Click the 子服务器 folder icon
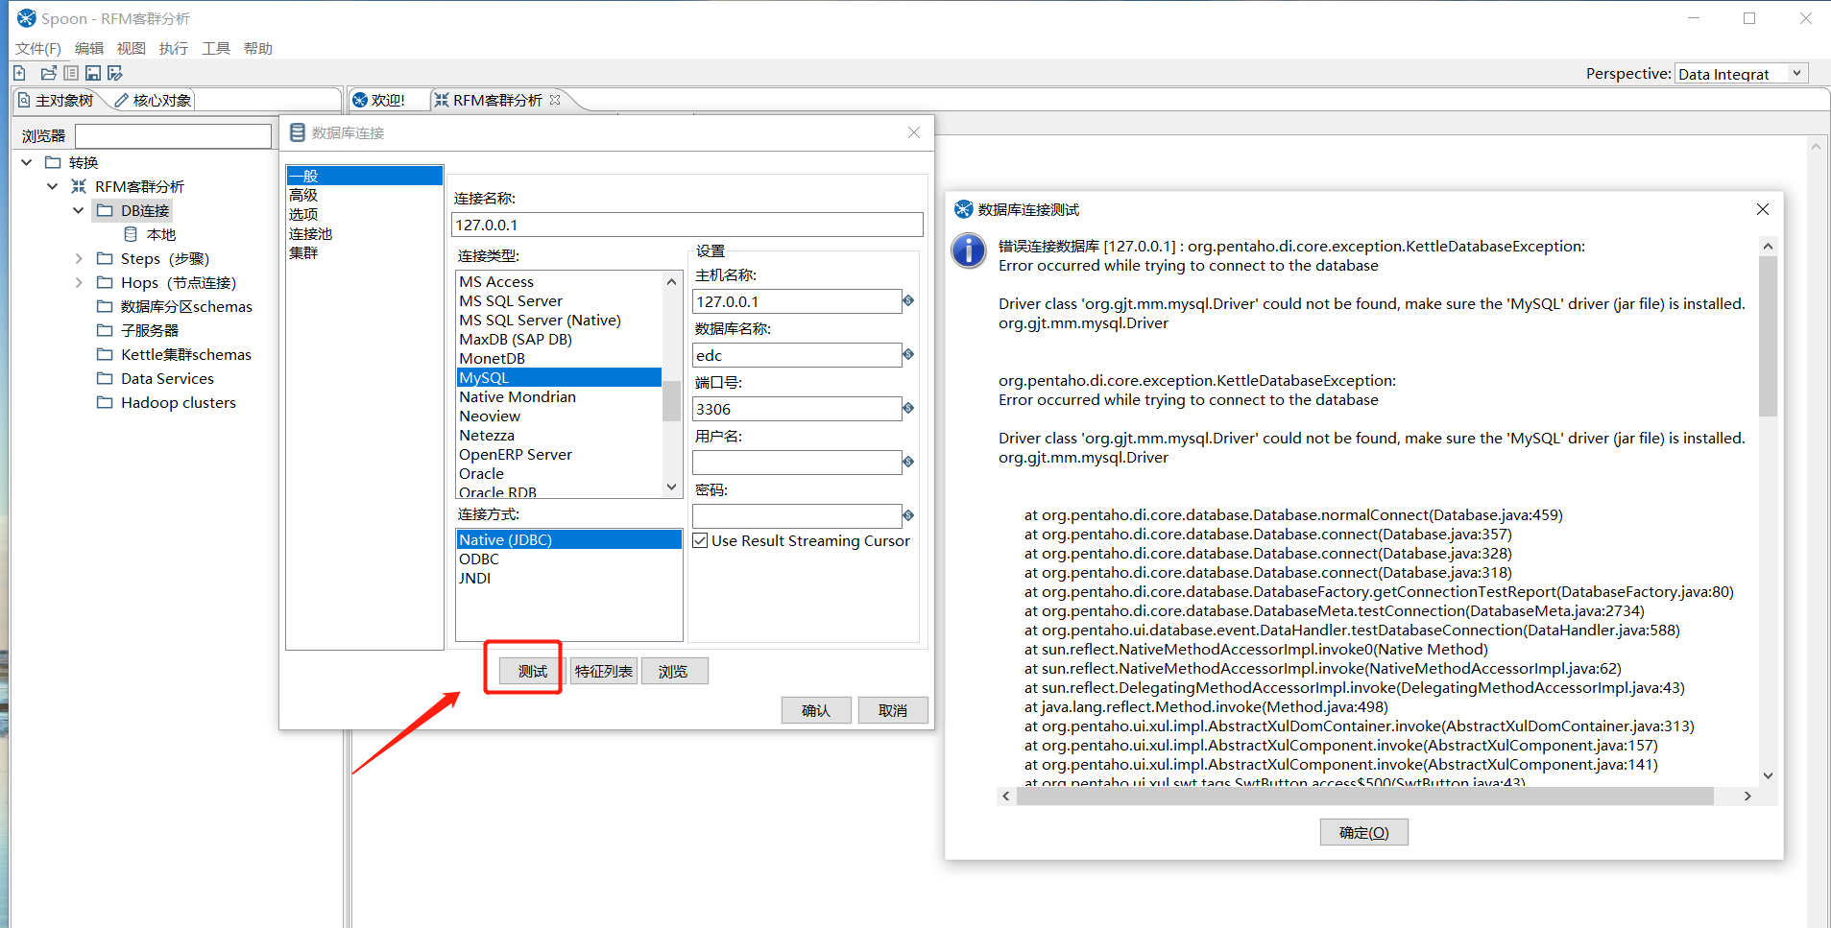 pyautogui.click(x=105, y=330)
